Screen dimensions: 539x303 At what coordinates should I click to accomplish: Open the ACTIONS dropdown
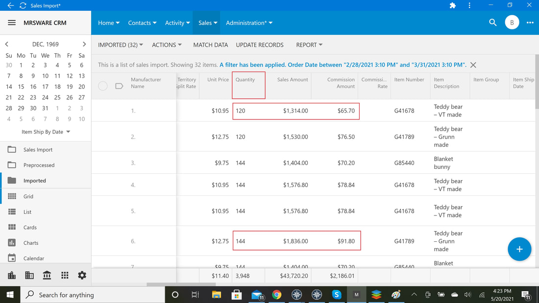(167, 45)
